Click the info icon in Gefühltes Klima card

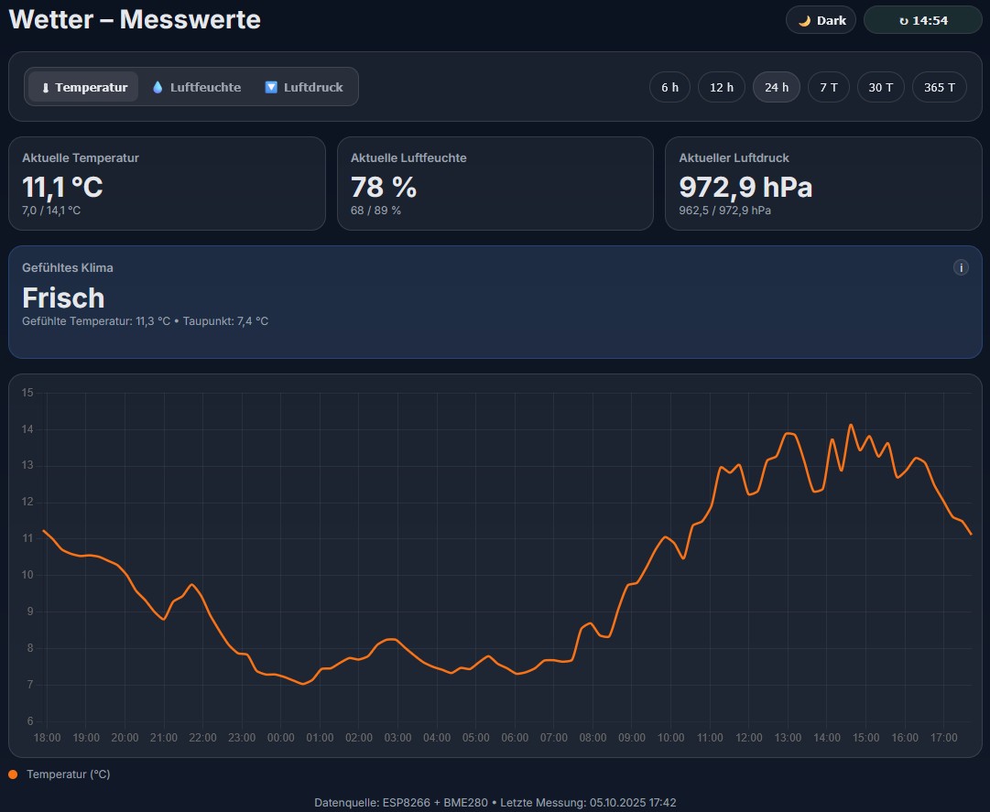(961, 267)
